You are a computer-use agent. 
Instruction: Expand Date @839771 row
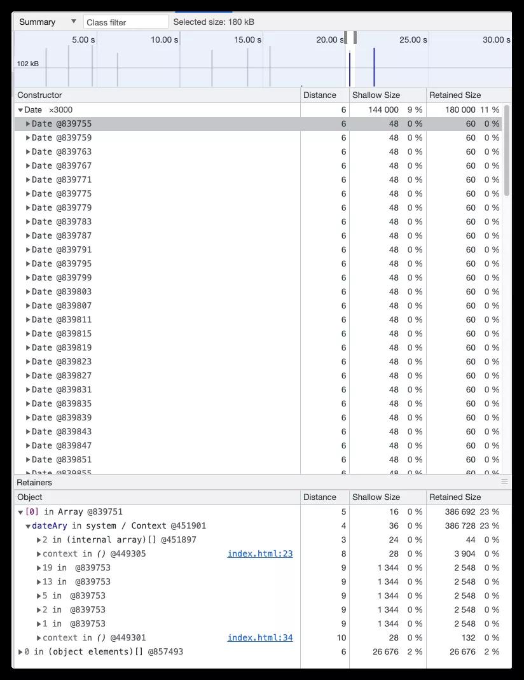tap(28, 180)
